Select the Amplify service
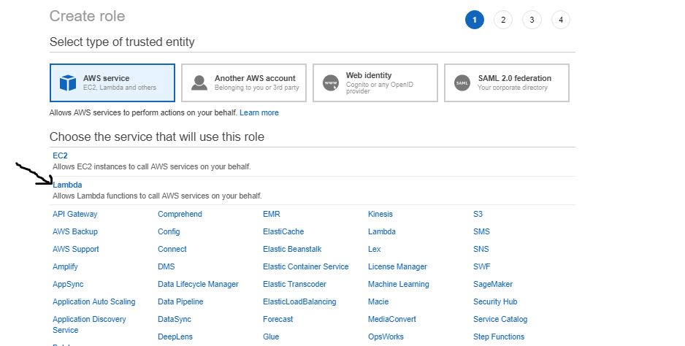 click(x=65, y=266)
